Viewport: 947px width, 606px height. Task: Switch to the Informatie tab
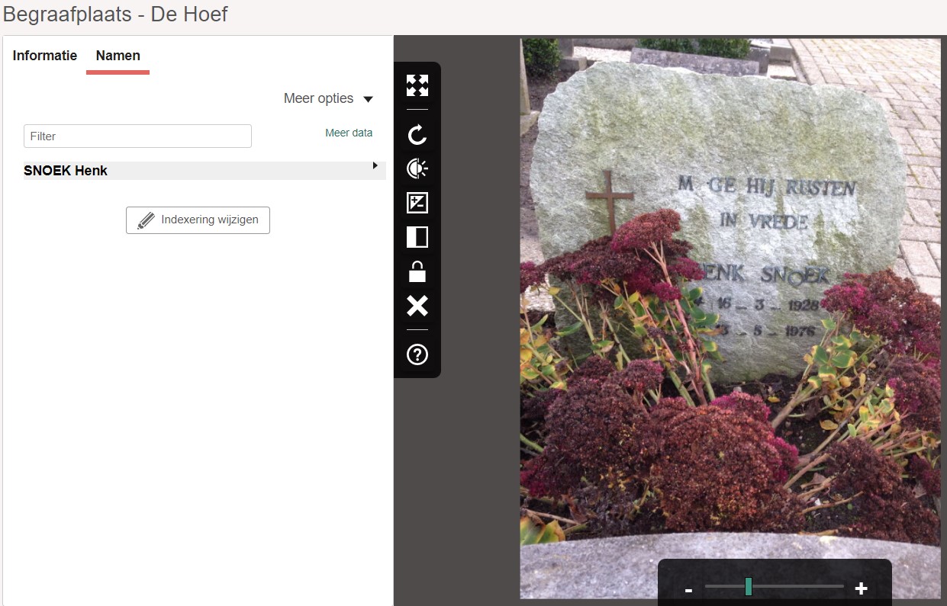[x=45, y=56]
